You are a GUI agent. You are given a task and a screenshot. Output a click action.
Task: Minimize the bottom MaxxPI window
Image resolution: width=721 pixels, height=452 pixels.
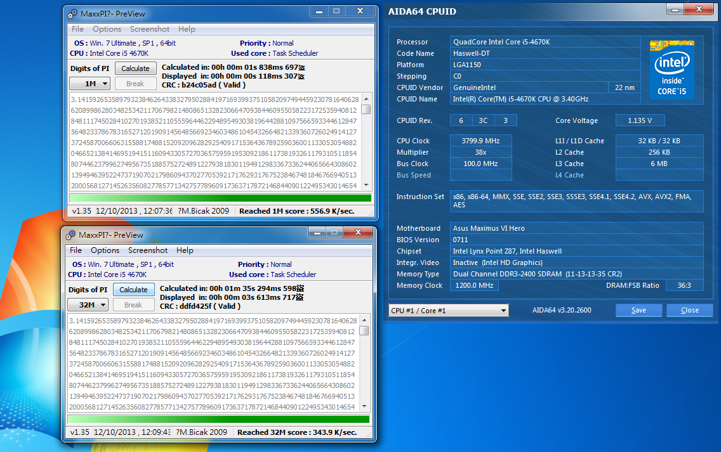point(317,233)
